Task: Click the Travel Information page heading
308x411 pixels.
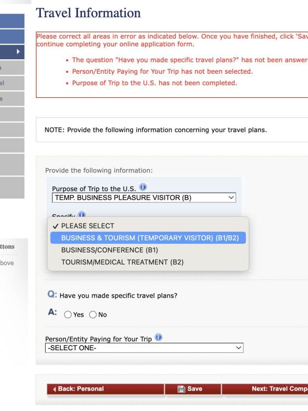Action: [89, 13]
